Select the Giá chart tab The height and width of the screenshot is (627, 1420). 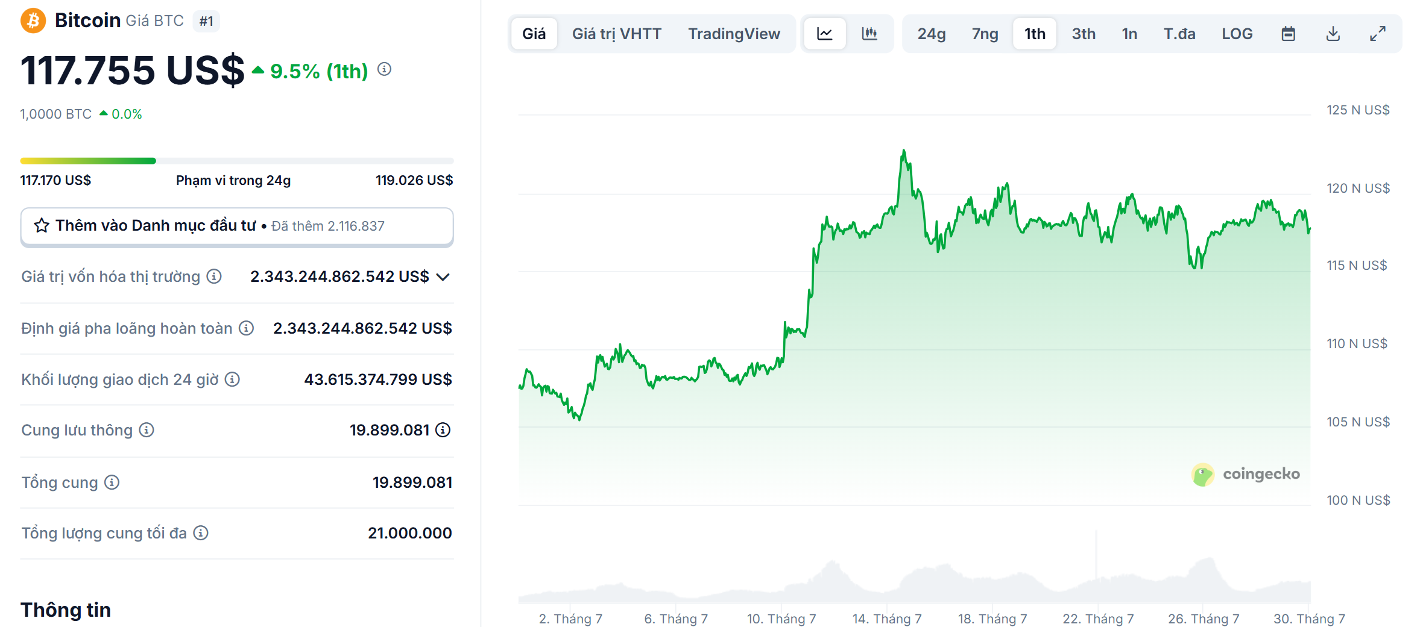point(534,34)
